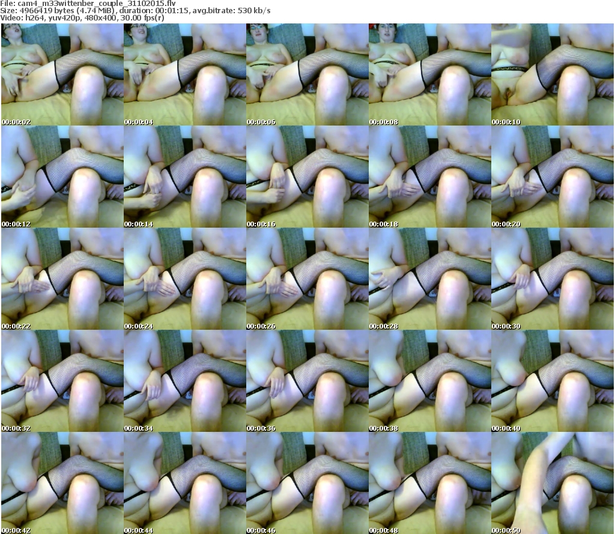Click the thumbnail with timestamp 00:00:34
The height and width of the screenshot is (534, 615).
click(185, 381)
